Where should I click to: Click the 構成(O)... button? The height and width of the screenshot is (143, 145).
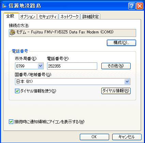(121, 43)
